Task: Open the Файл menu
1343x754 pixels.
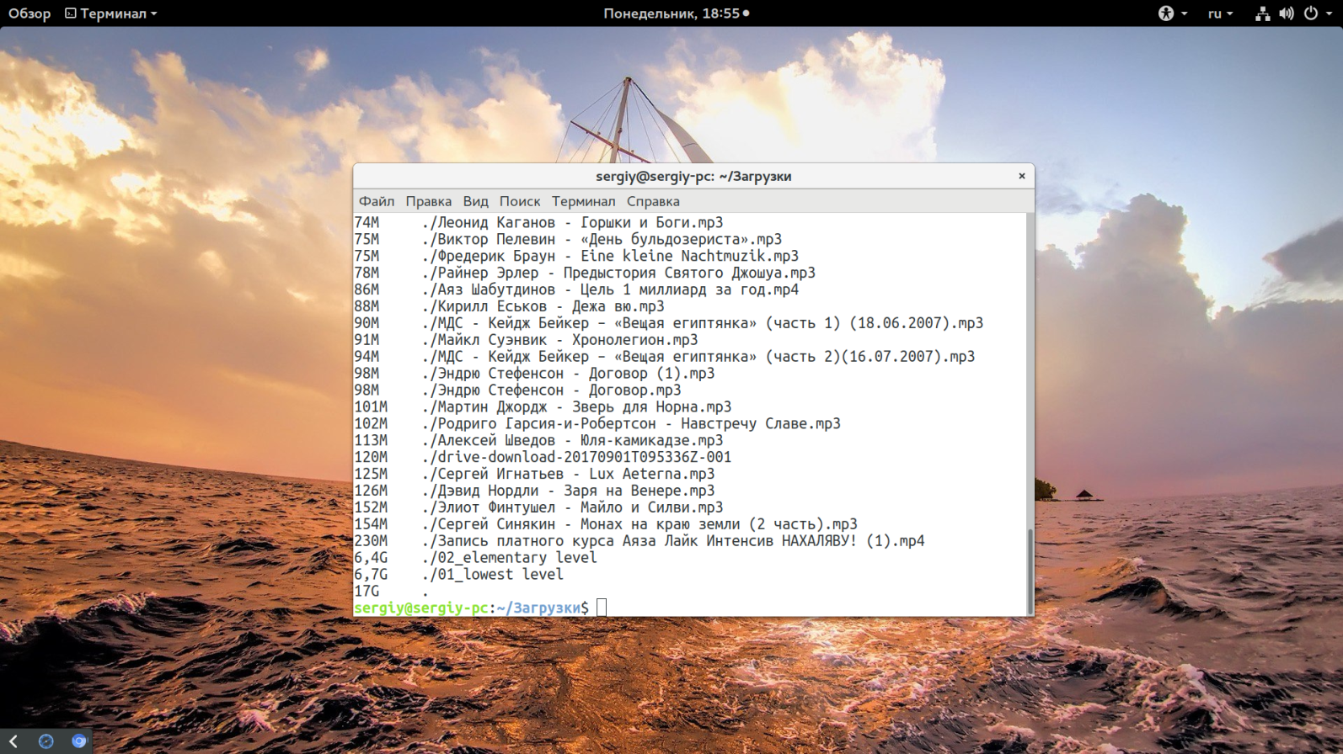Action: pos(377,201)
